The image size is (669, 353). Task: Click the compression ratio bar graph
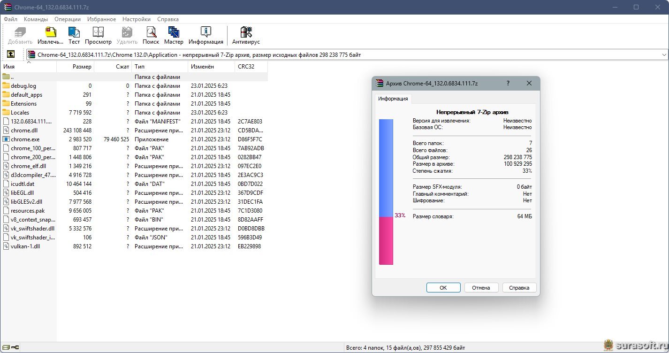tap(386, 192)
